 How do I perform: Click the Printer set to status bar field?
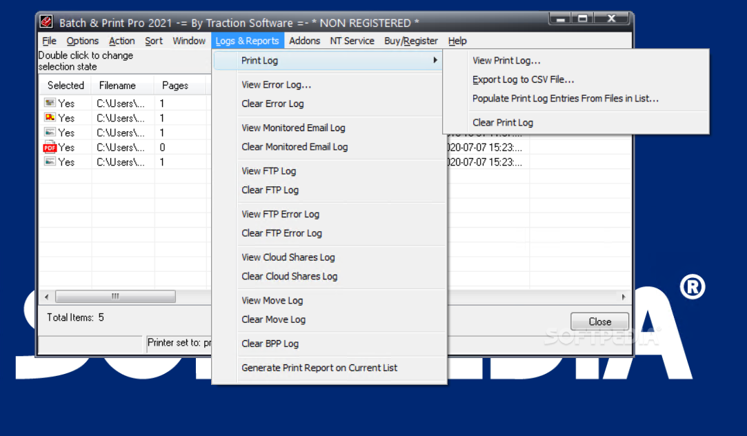[179, 343]
